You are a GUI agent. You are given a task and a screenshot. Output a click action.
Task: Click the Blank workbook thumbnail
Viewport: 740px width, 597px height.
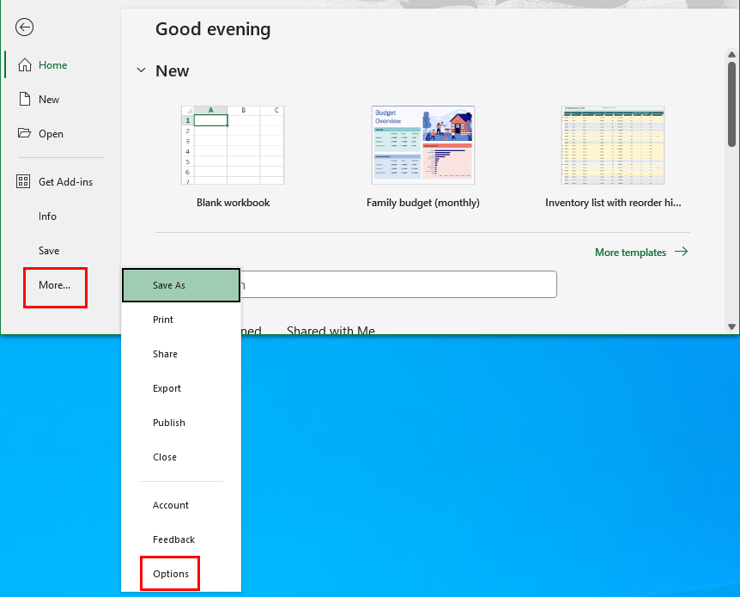[x=233, y=145]
